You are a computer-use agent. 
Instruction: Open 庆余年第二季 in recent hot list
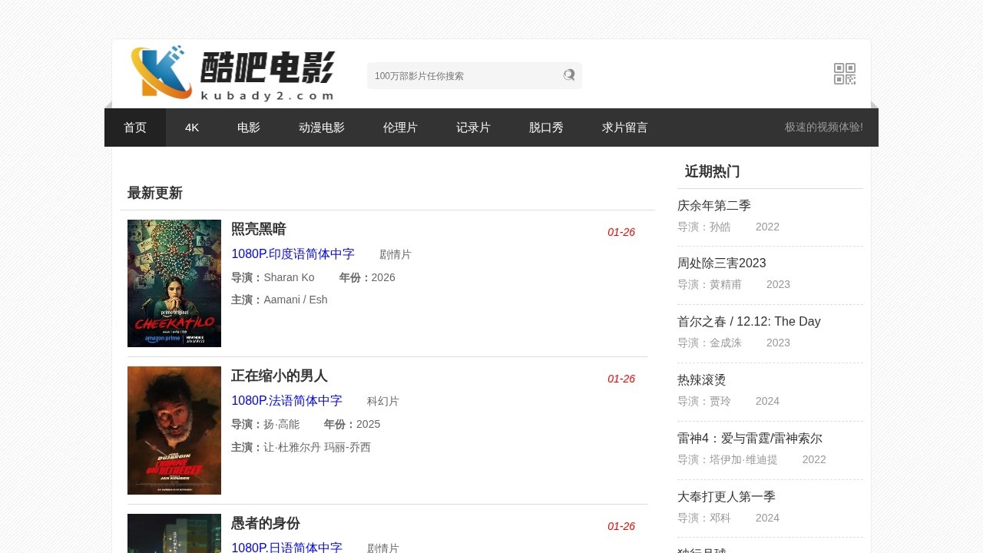(714, 206)
